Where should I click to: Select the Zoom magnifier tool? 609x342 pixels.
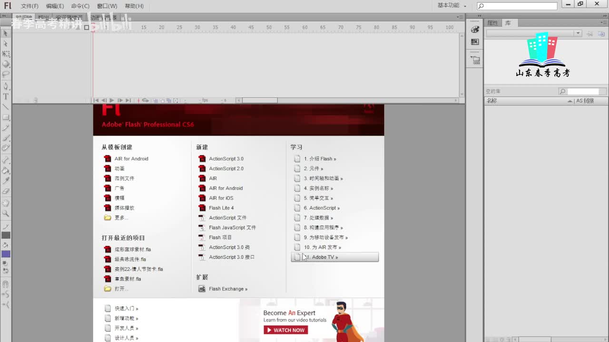tap(6, 213)
